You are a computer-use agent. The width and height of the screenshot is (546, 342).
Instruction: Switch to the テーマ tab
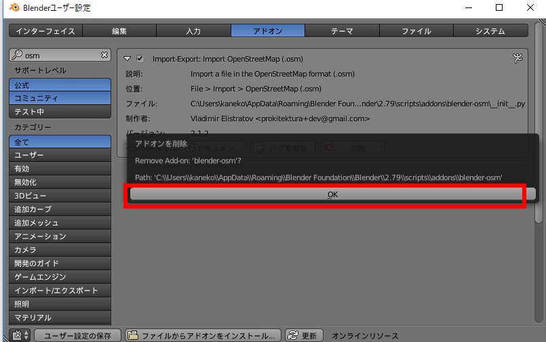[342, 31]
